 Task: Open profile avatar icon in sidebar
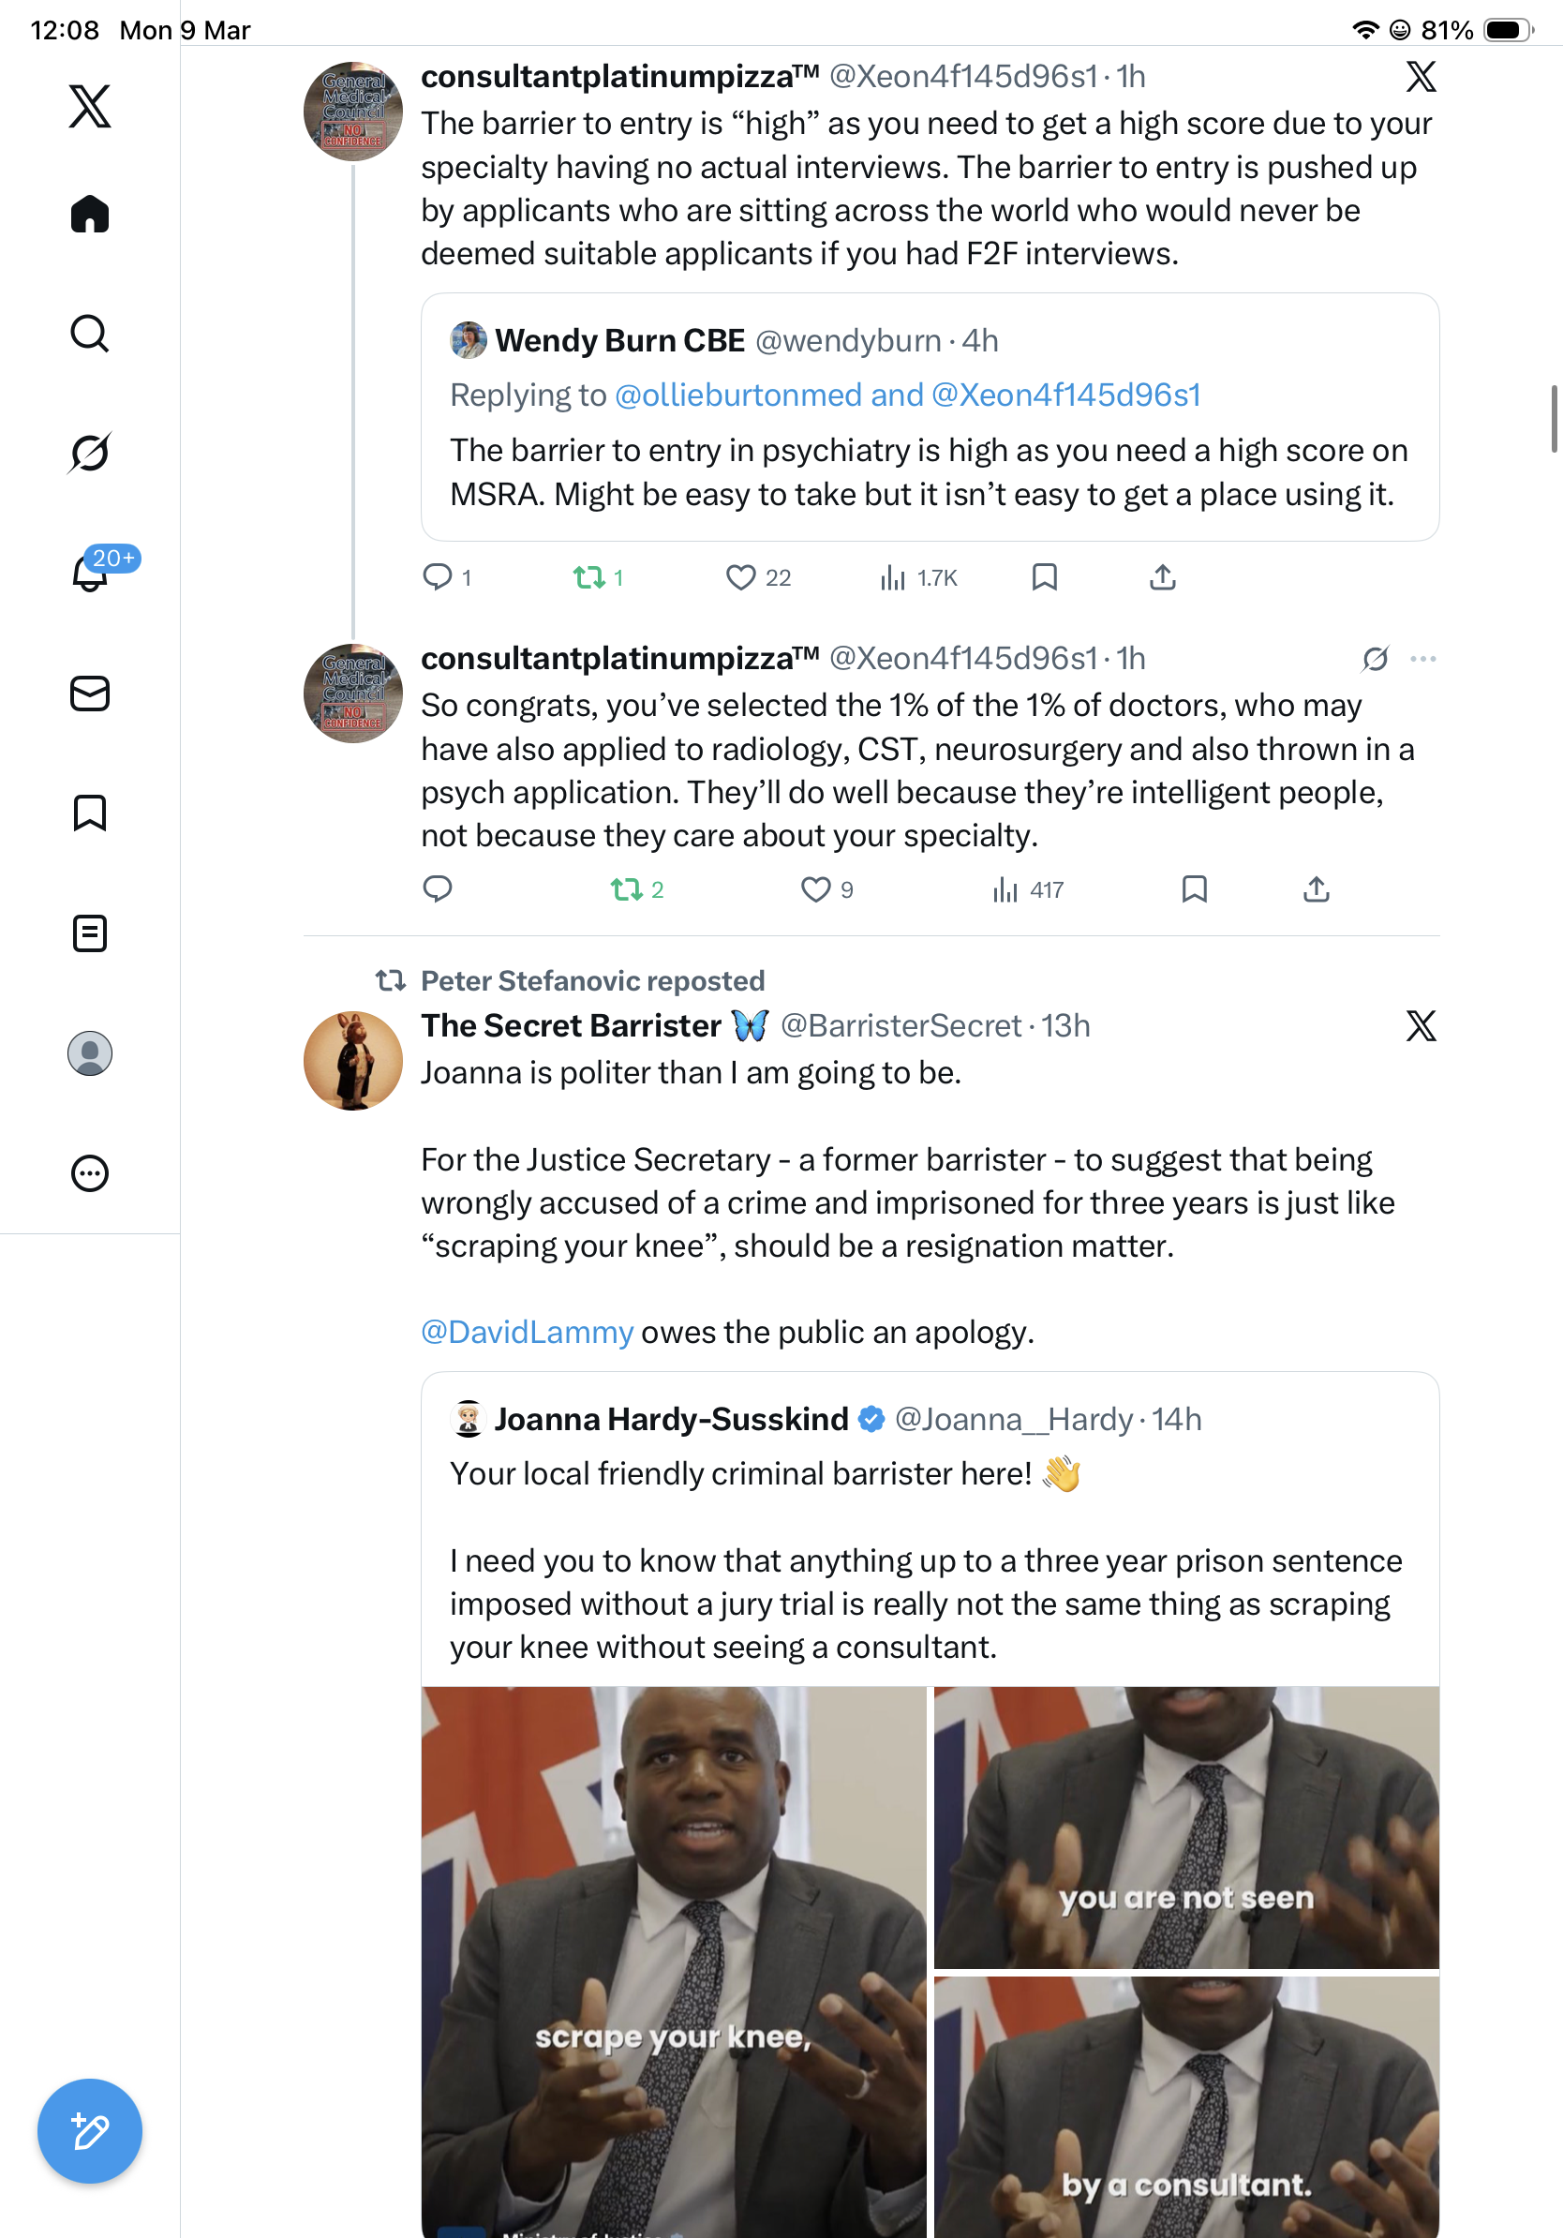(90, 1052)
